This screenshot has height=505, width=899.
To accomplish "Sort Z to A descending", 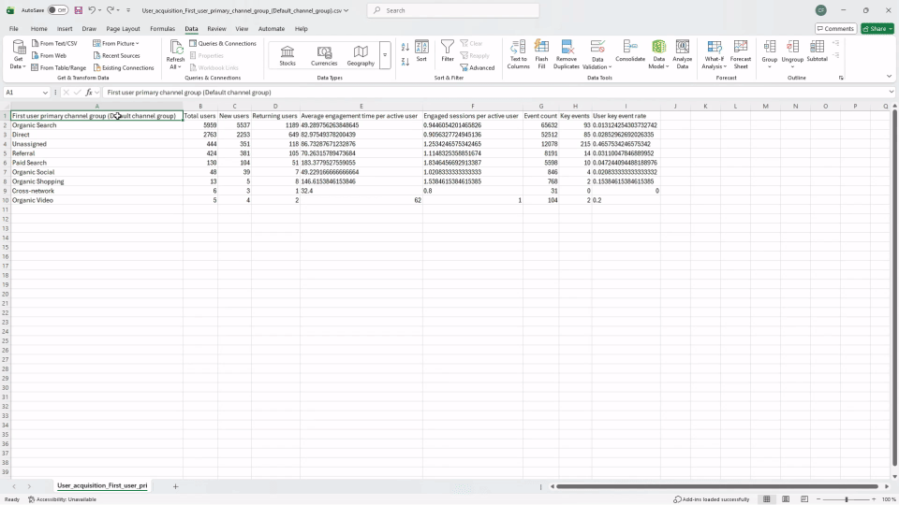I will (405, 62).
